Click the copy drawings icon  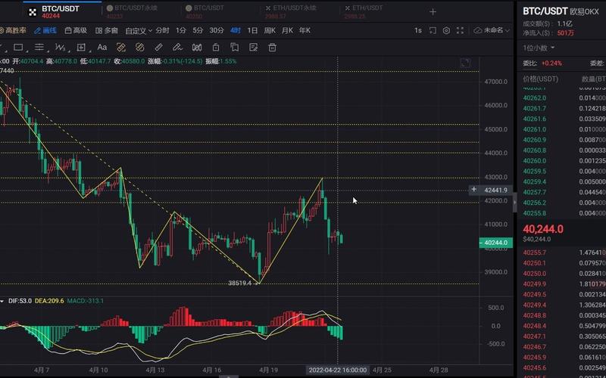click(235, 48)
